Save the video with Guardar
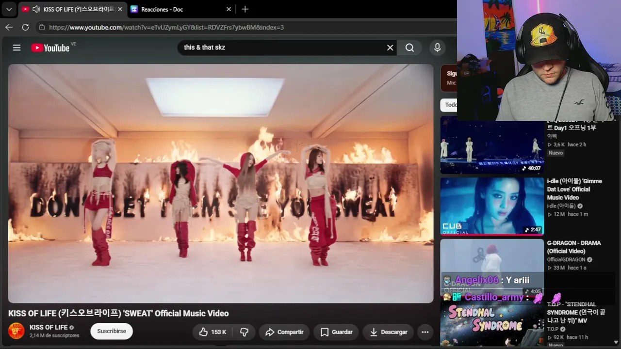 [x=336, y=332]
